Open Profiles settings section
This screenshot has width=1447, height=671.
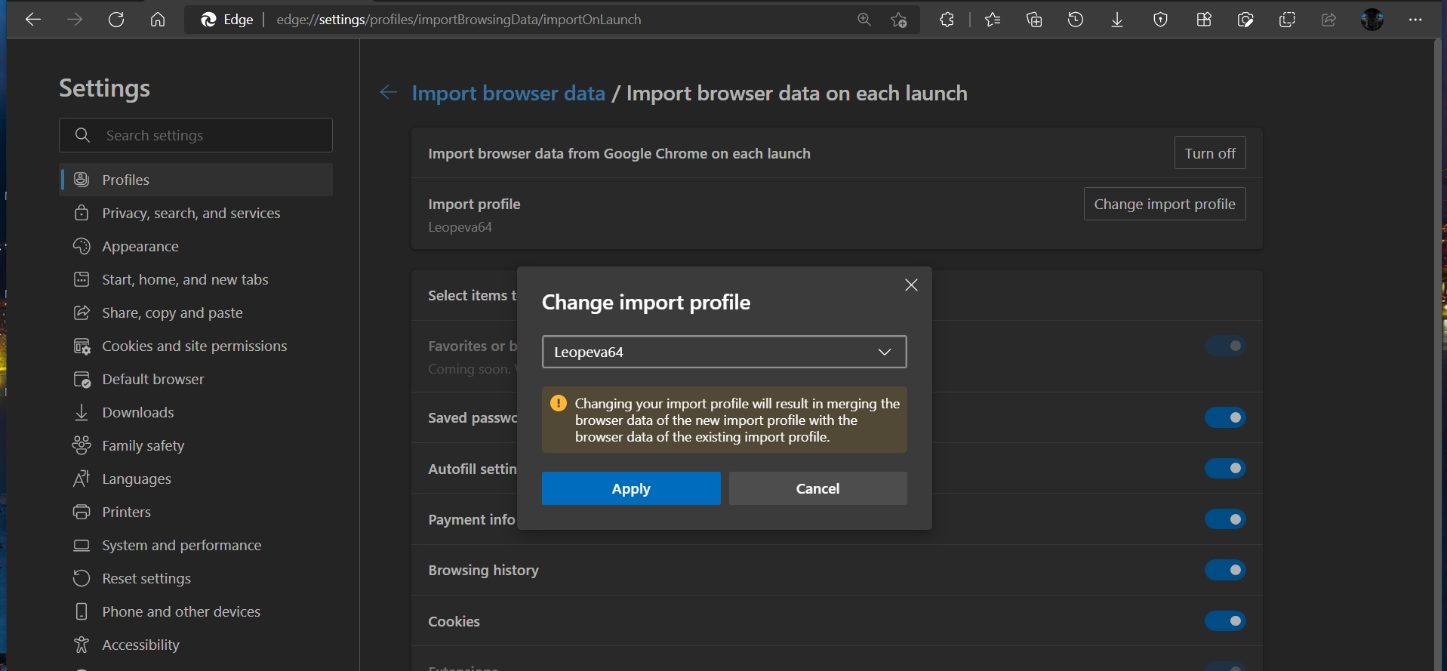point(196,180)
